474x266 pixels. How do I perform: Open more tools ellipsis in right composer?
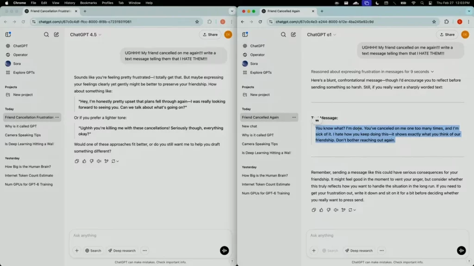pos(382,250)
